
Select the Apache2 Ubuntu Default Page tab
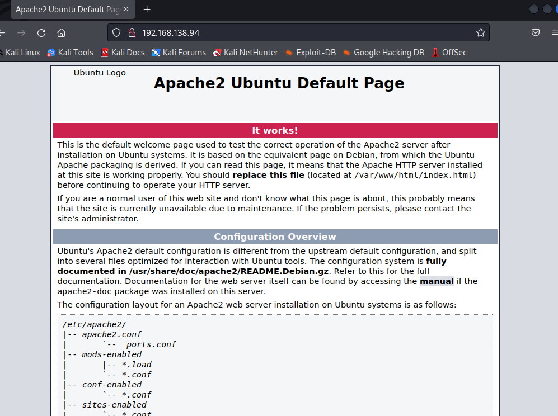coord(73,10)
